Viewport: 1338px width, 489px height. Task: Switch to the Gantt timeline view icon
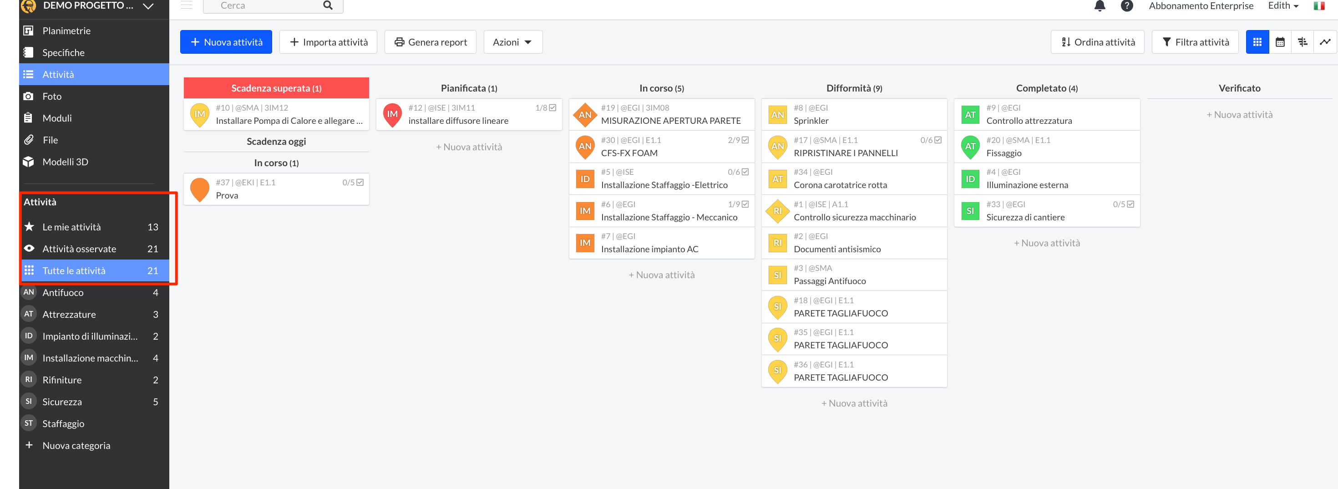point(1303,42)
